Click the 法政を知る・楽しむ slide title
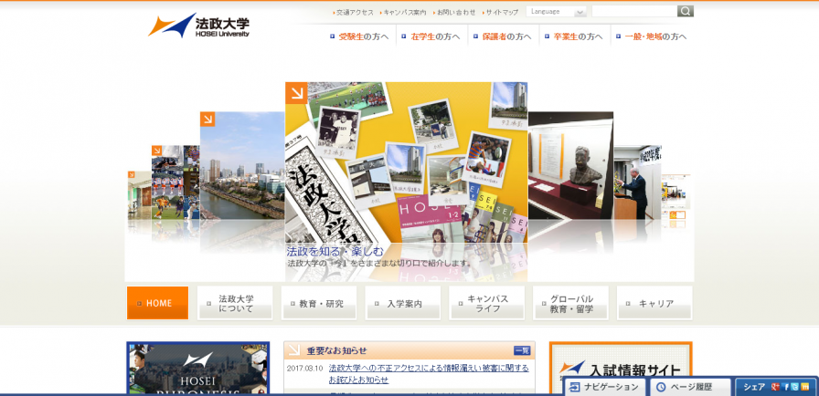The height and width of the screenshot is (396, 819). coord(335,251)
